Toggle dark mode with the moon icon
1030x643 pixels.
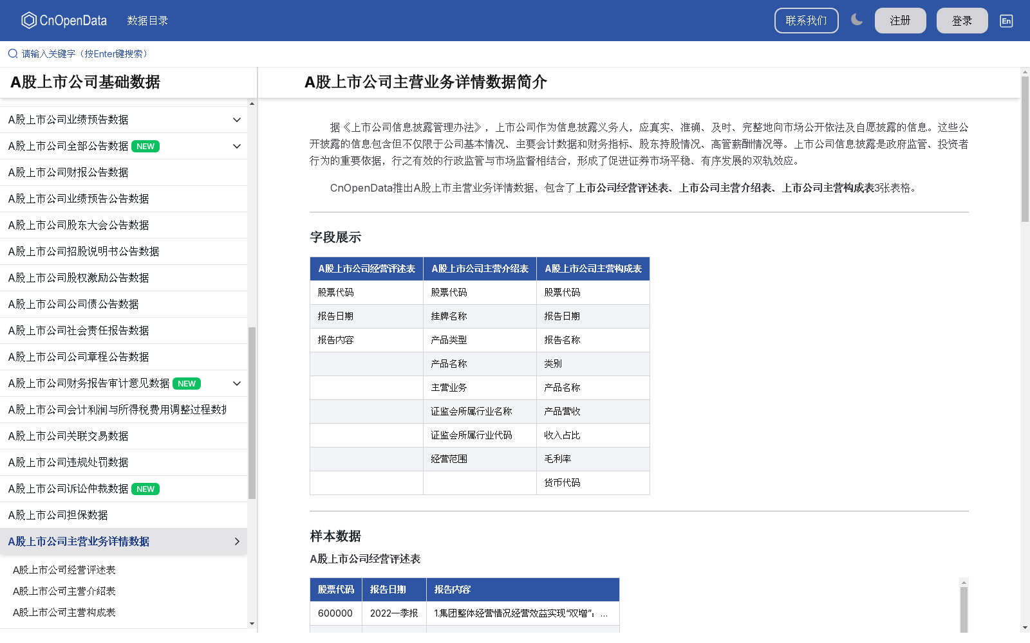pos(857,20)
